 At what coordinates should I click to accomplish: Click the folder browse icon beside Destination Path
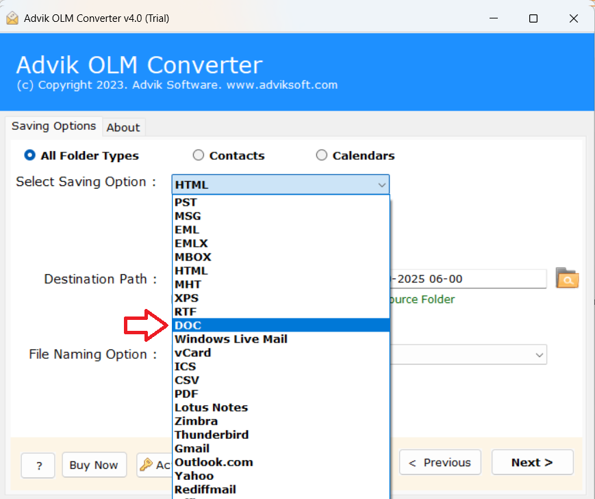tap(567, 279)
